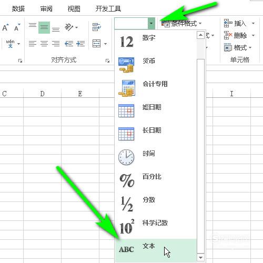
Task: Open the 开发工具 ribbon tab
Action: [108, 8]
